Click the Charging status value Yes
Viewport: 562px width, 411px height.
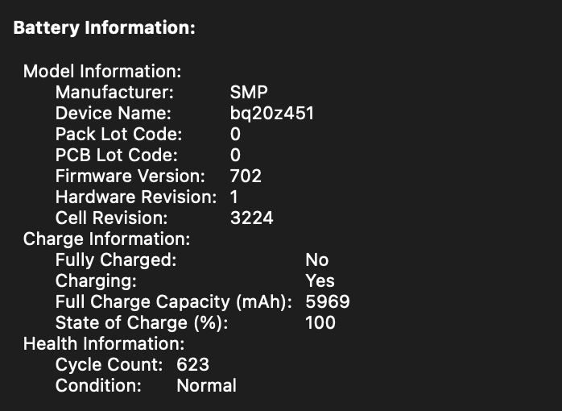pos(320,280)
